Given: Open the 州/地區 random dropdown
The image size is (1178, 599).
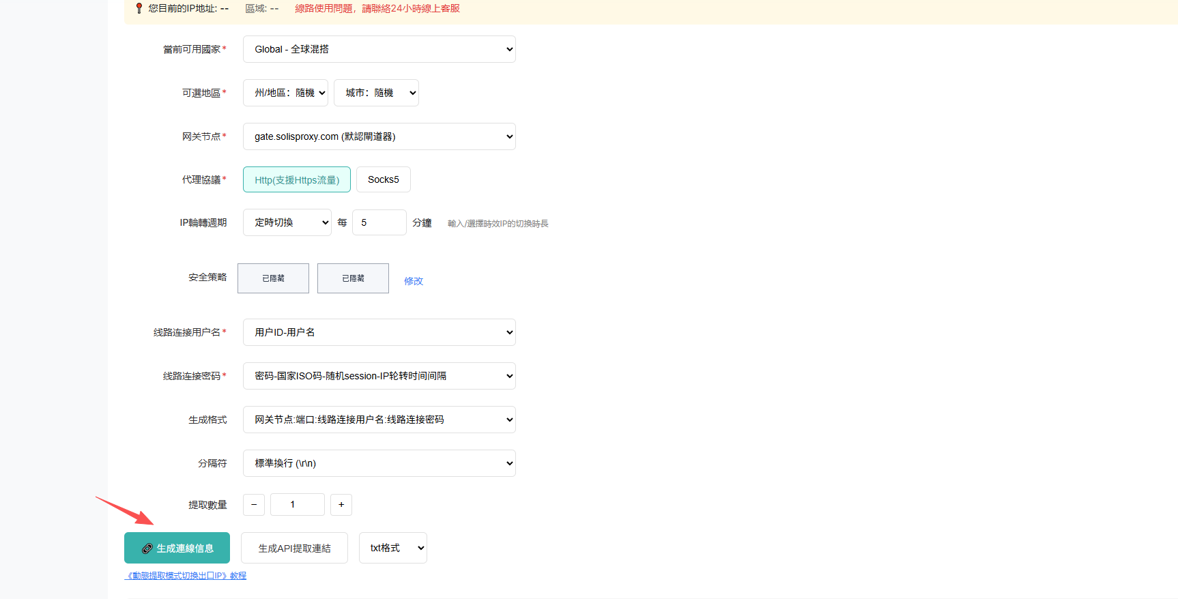Looking at the screenshot, I should (x=285, y=93).
